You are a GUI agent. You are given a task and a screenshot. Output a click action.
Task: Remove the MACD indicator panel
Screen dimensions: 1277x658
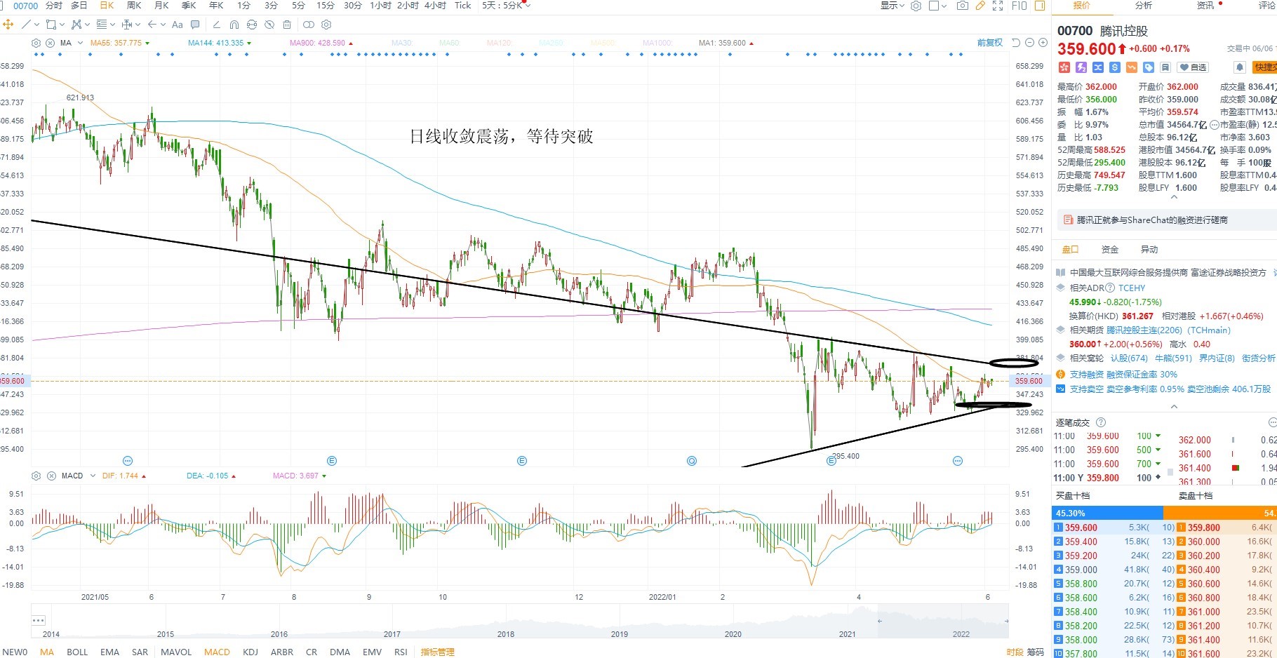pyautogui.click(x=51, y=476)
